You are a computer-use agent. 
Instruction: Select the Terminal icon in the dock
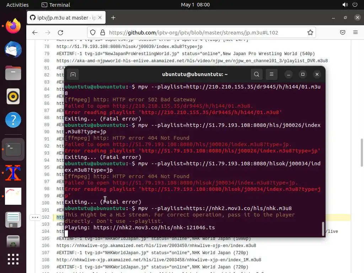pyautogui.click(x=13, y=149)
